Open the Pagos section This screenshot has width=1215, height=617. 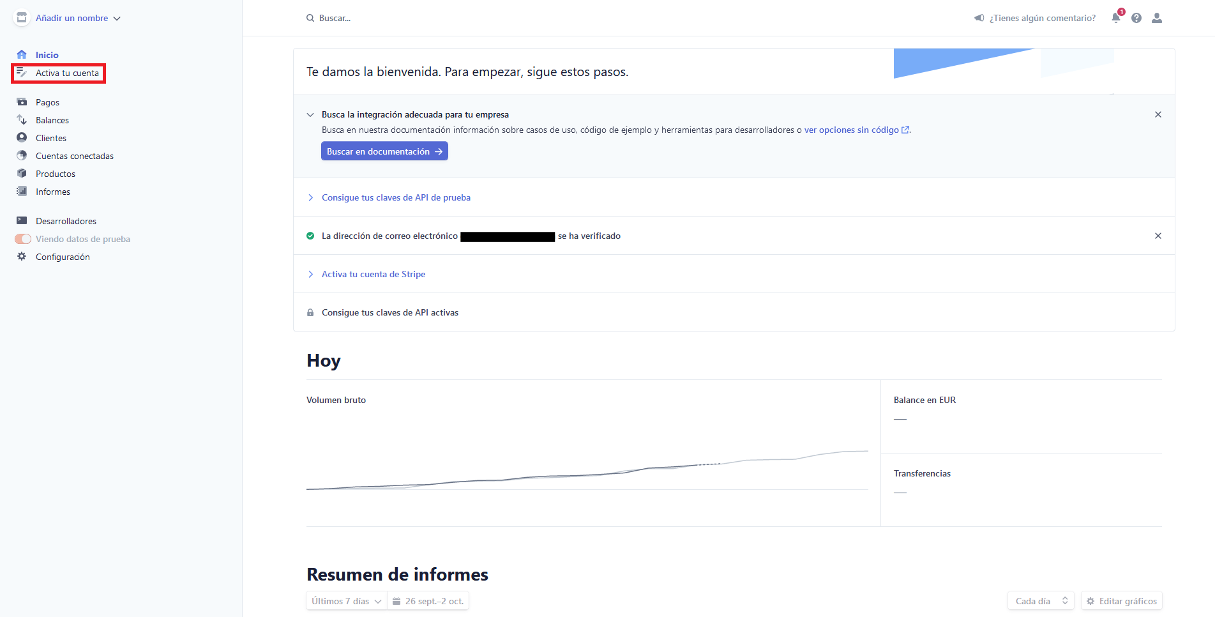tap(47, 102)
